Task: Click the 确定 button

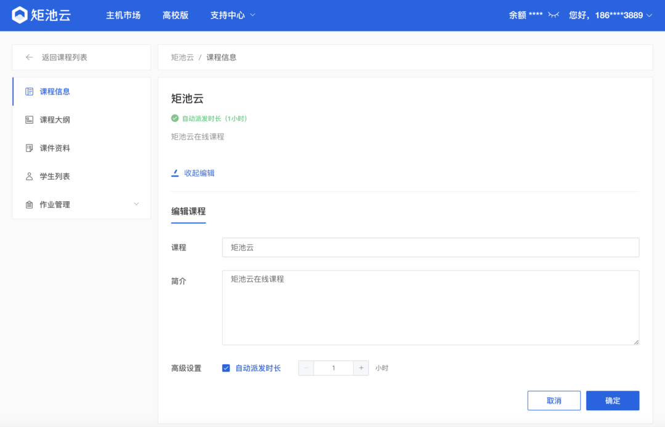Action: click(613, 401)
